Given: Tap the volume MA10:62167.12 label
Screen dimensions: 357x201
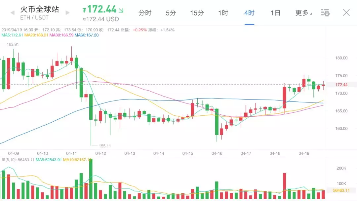Looking at the screenshot, I should pos(77,160).
